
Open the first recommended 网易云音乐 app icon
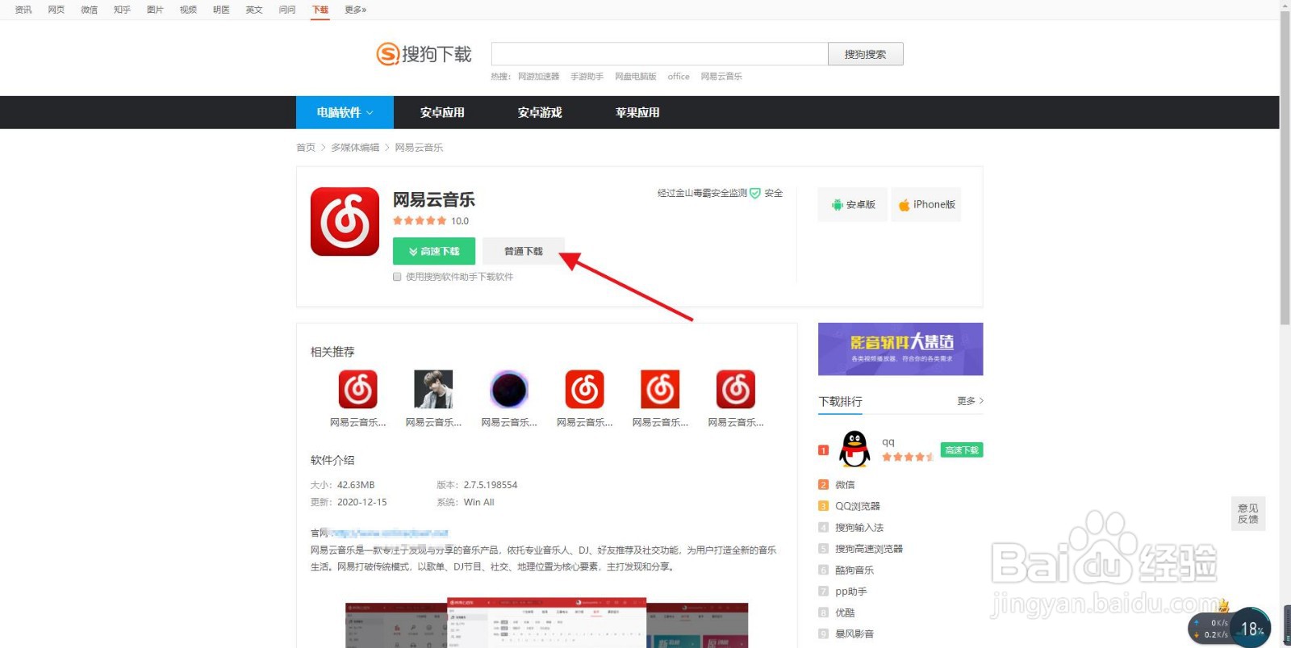coord(357,390)
